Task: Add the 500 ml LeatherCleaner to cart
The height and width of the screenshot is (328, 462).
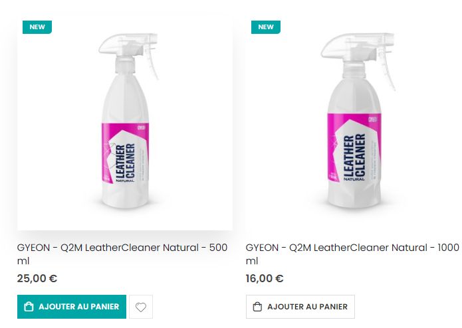Action: coord(72,307)
